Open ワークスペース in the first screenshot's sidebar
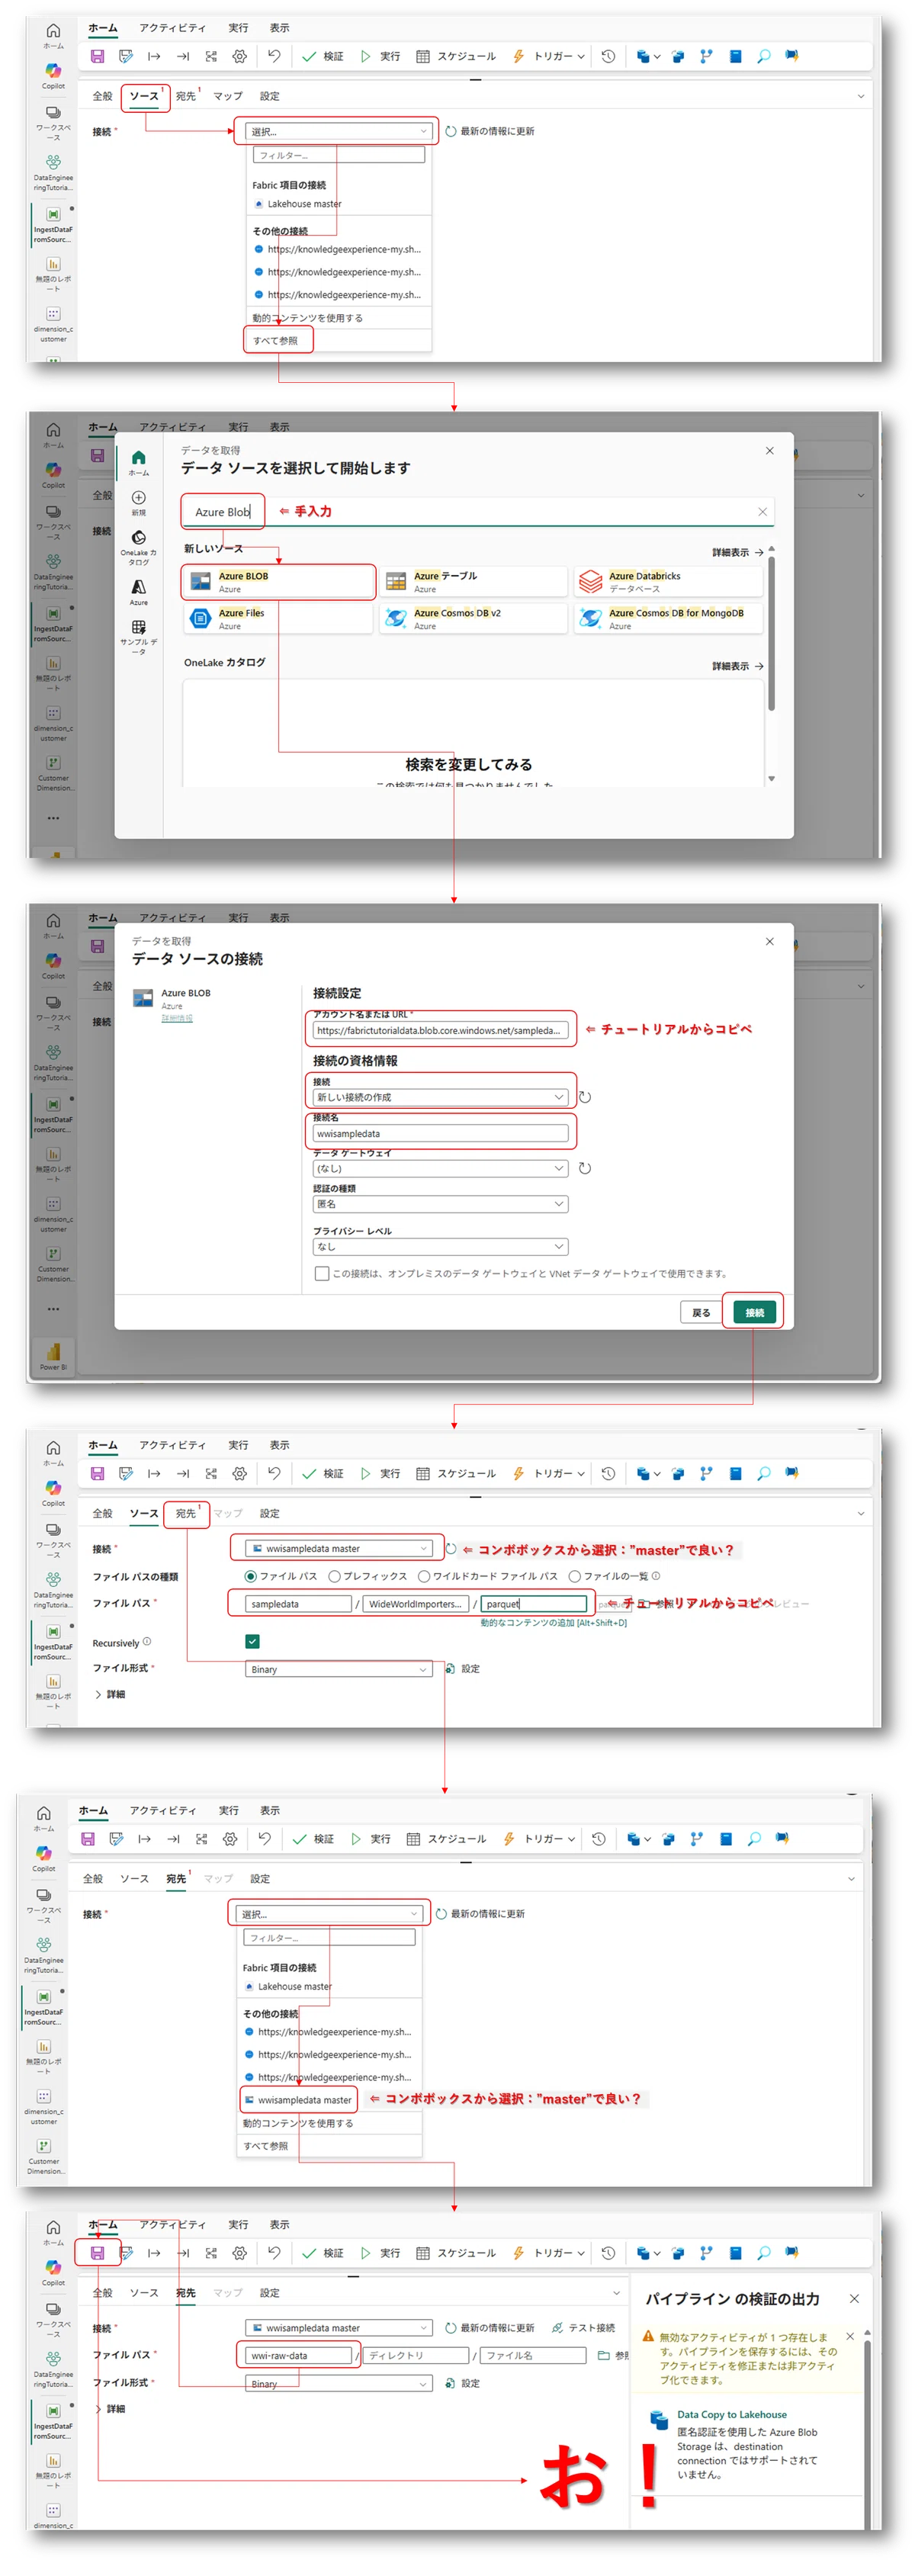 (x=53, y=123)
